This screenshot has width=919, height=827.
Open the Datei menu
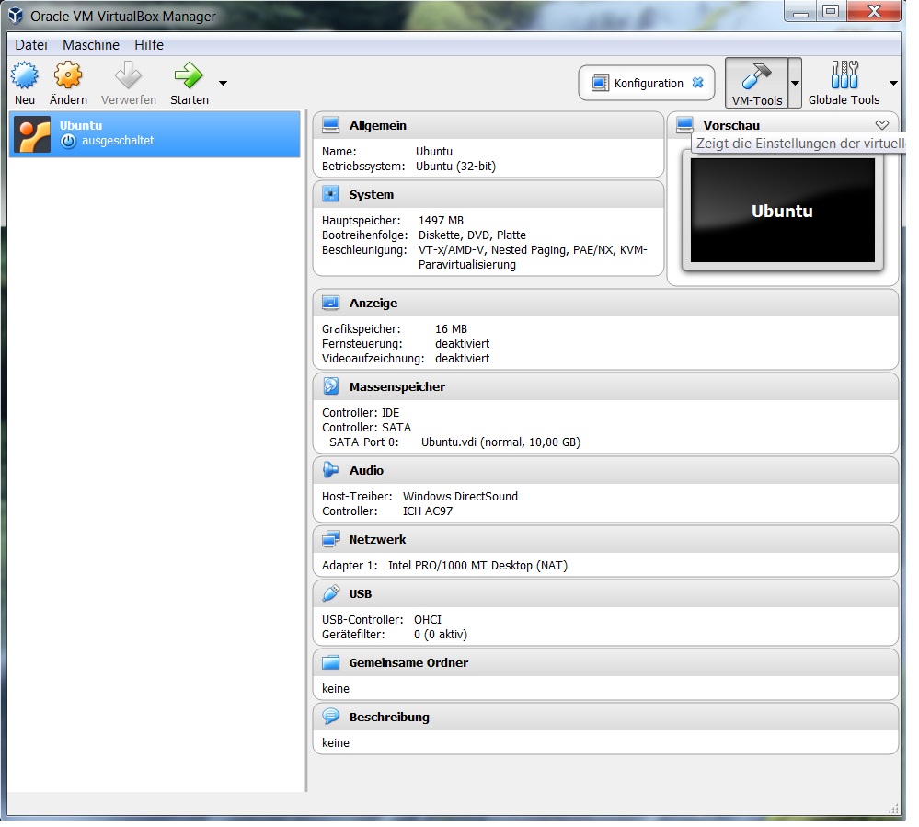coord(31,45)
